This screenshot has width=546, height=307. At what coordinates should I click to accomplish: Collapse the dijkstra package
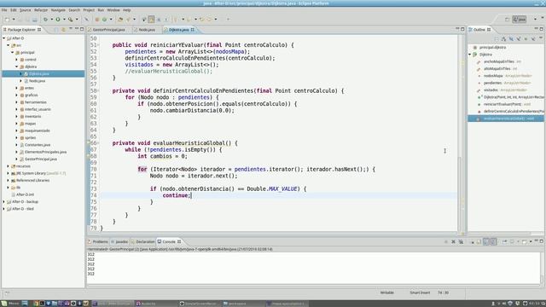click(17, 67)
